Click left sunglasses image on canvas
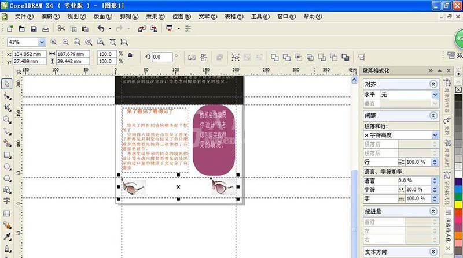Image resolution: width=463 pixels, height=258 pixels. click(x=134, y=188)
